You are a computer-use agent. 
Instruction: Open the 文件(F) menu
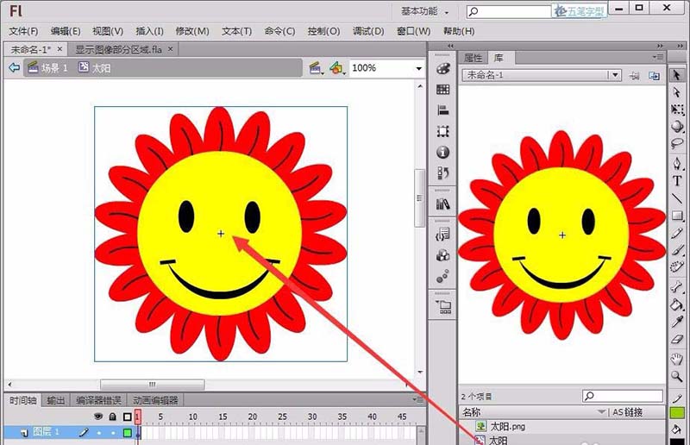pyautogui.click(x=24, y=31)
